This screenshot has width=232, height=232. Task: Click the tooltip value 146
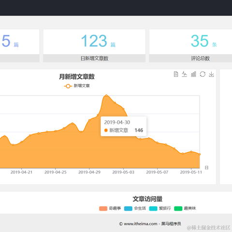(139, 130)
